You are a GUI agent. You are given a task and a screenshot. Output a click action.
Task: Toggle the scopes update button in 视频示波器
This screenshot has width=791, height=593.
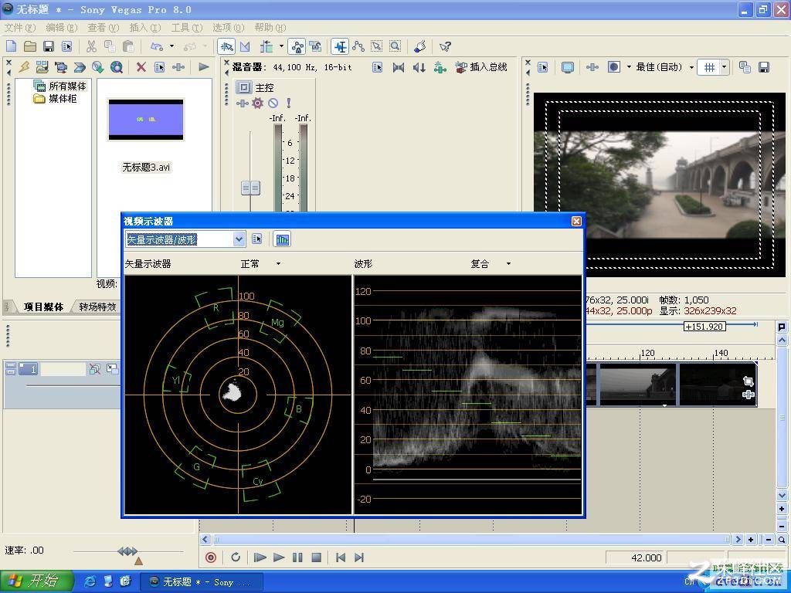pyautogui.click(x=283, y=239)
